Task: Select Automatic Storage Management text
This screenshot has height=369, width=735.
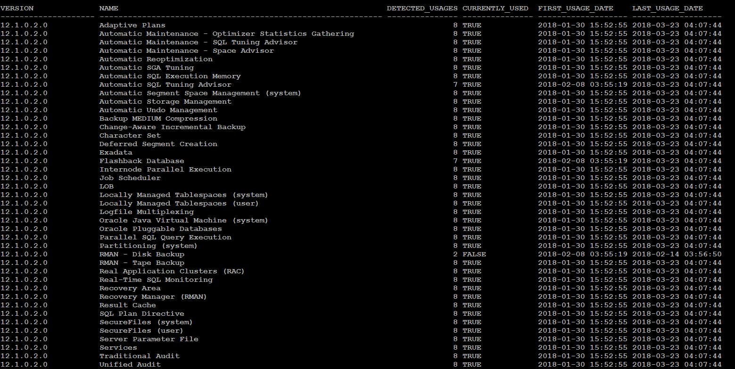Action: 165,101
